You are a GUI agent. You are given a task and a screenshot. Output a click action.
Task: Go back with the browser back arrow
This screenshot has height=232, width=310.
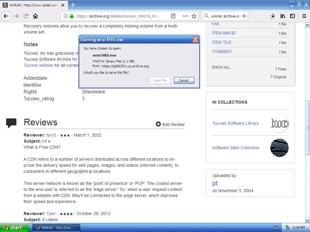click(x=6, y=16)
